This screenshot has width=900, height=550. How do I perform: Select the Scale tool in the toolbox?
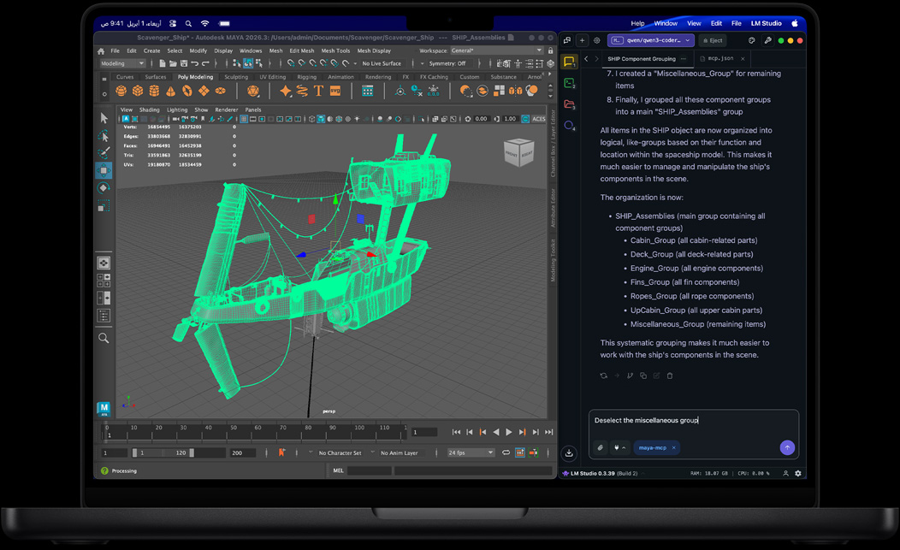coord(104,206)
